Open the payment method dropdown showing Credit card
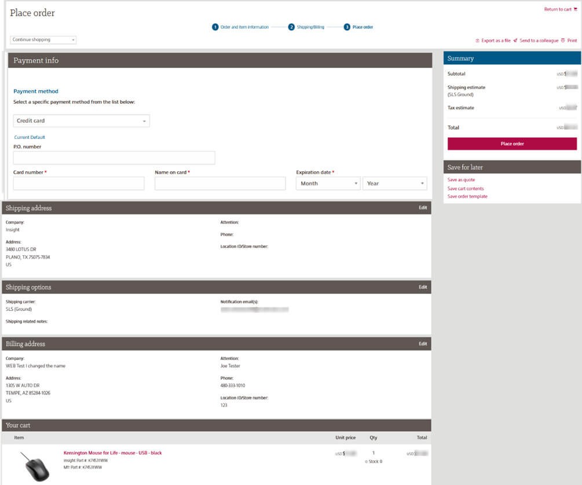Image resolution: width=582 pixels, height=485 pixels. [81, 120]
